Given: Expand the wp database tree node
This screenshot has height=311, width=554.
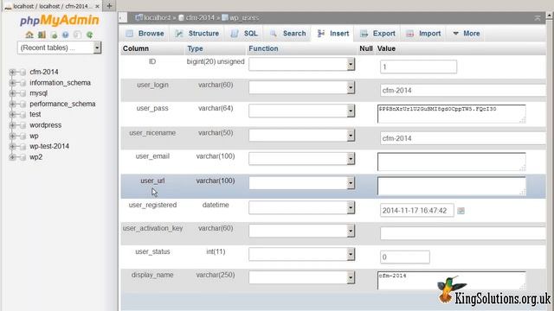Looking at the screenshot, I should coord(12,136).
